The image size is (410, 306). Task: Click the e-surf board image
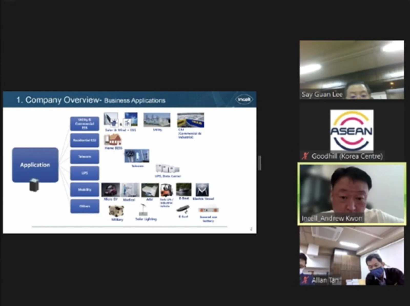pyautogui.click(x=183, y=209)
